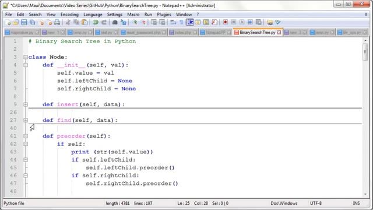Undo the last edit with the green arrow
The image size is (373, 210).
point(96,22)
